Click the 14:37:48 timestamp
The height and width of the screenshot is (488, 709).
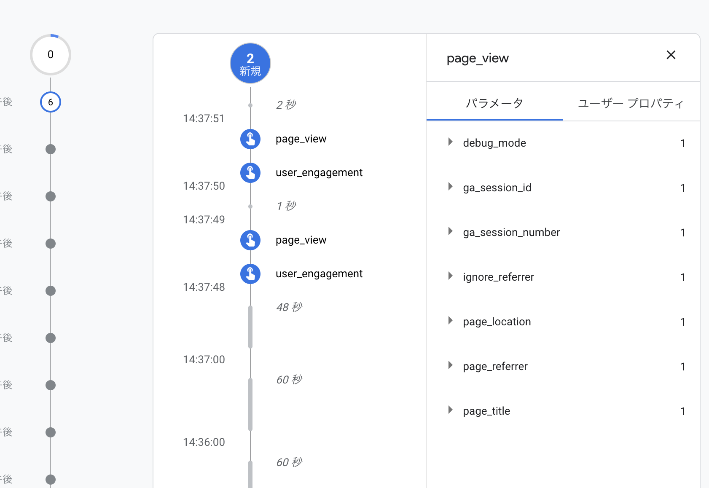coord(204,287)
